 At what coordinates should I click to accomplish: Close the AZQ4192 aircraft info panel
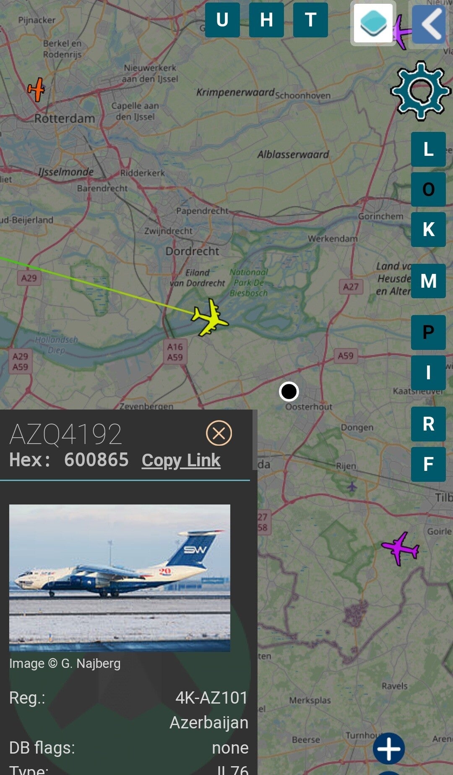click(x=219, y=433)
